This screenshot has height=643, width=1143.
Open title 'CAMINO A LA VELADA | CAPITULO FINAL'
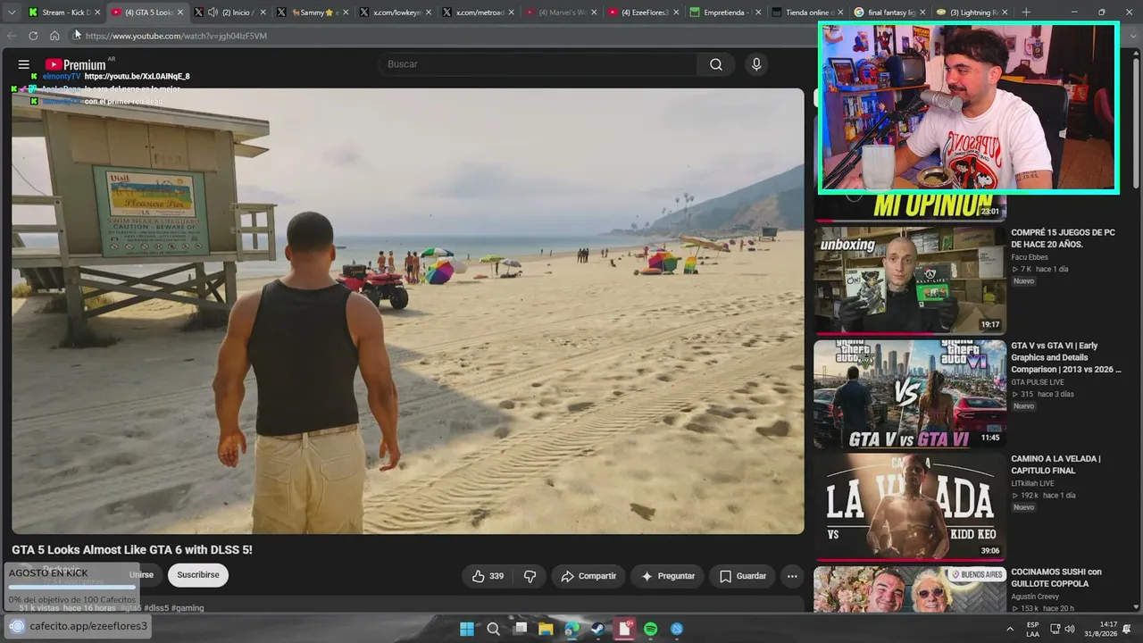[1056, 464]
